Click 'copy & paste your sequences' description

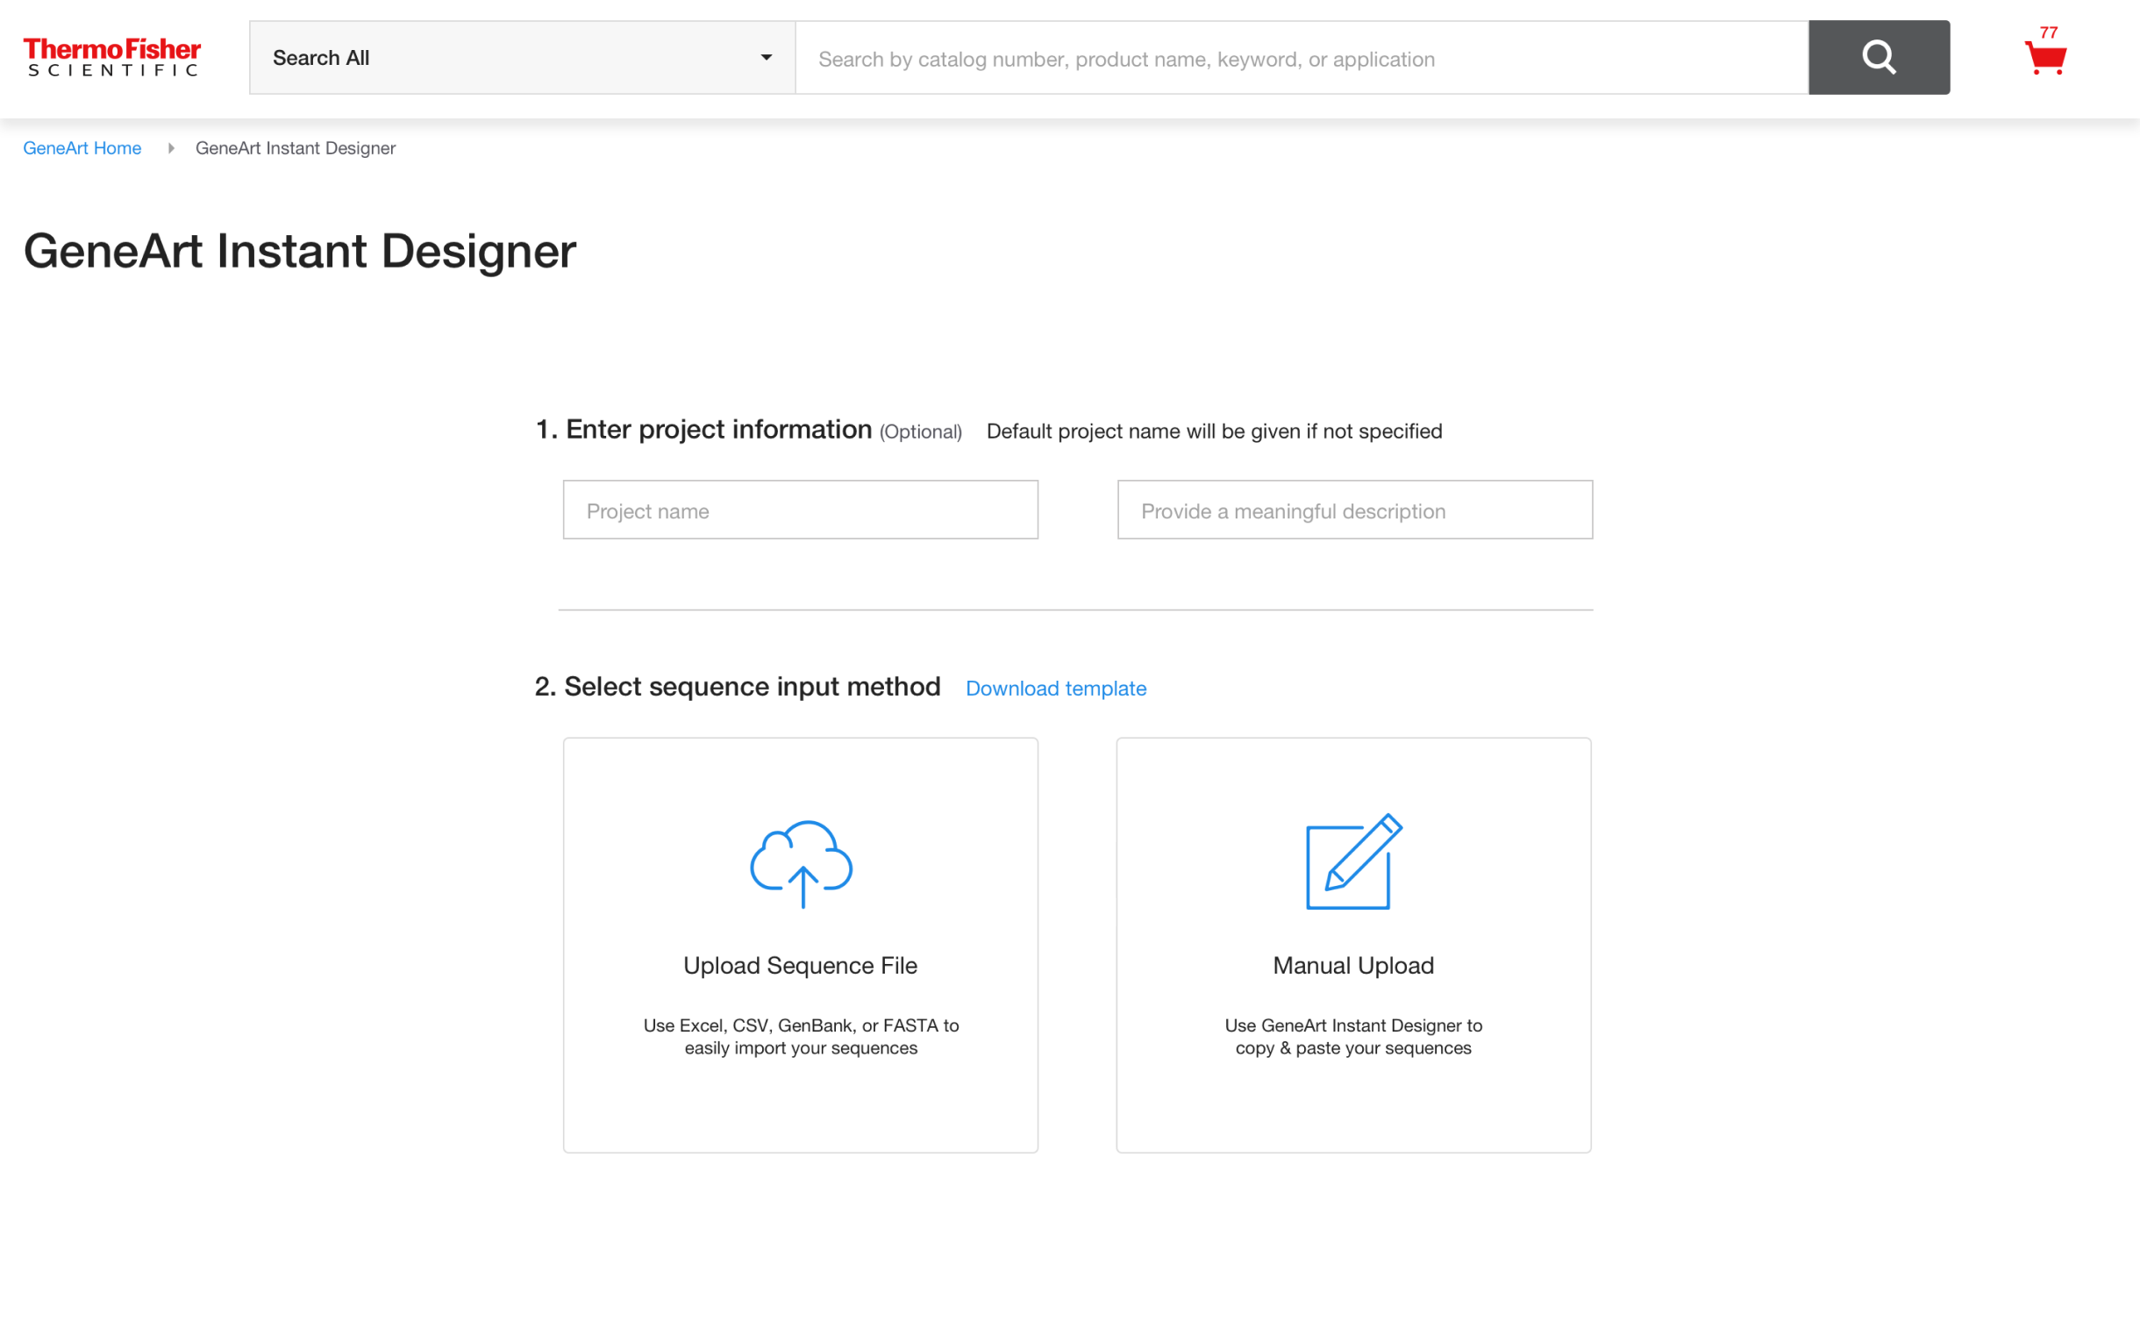1353,1048
